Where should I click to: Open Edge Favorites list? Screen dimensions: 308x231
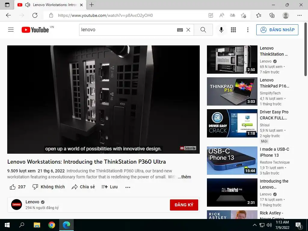(259, 15)
